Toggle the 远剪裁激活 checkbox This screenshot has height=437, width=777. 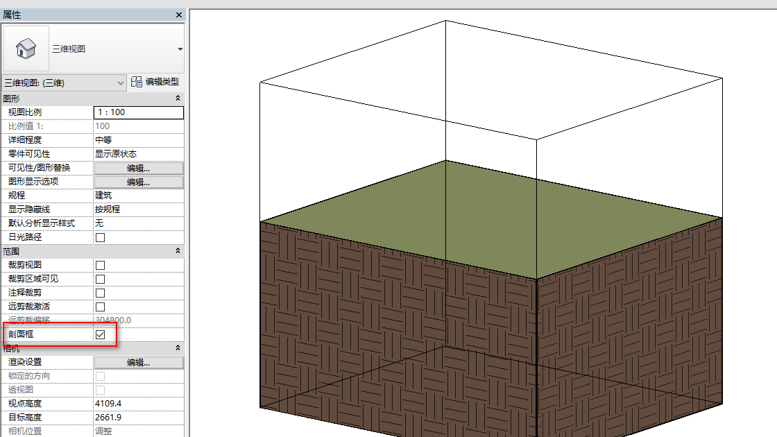pyautogui.click(x=100, y=307)
